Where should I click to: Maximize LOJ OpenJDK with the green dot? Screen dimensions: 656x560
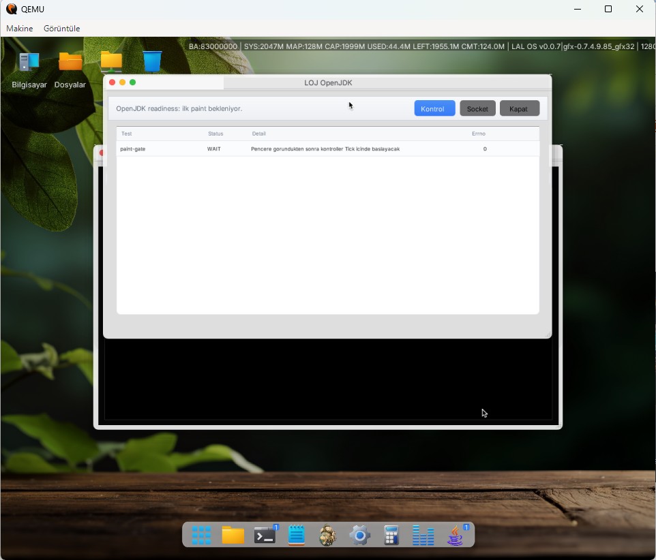pyautogui.click(x=132, y=82)
